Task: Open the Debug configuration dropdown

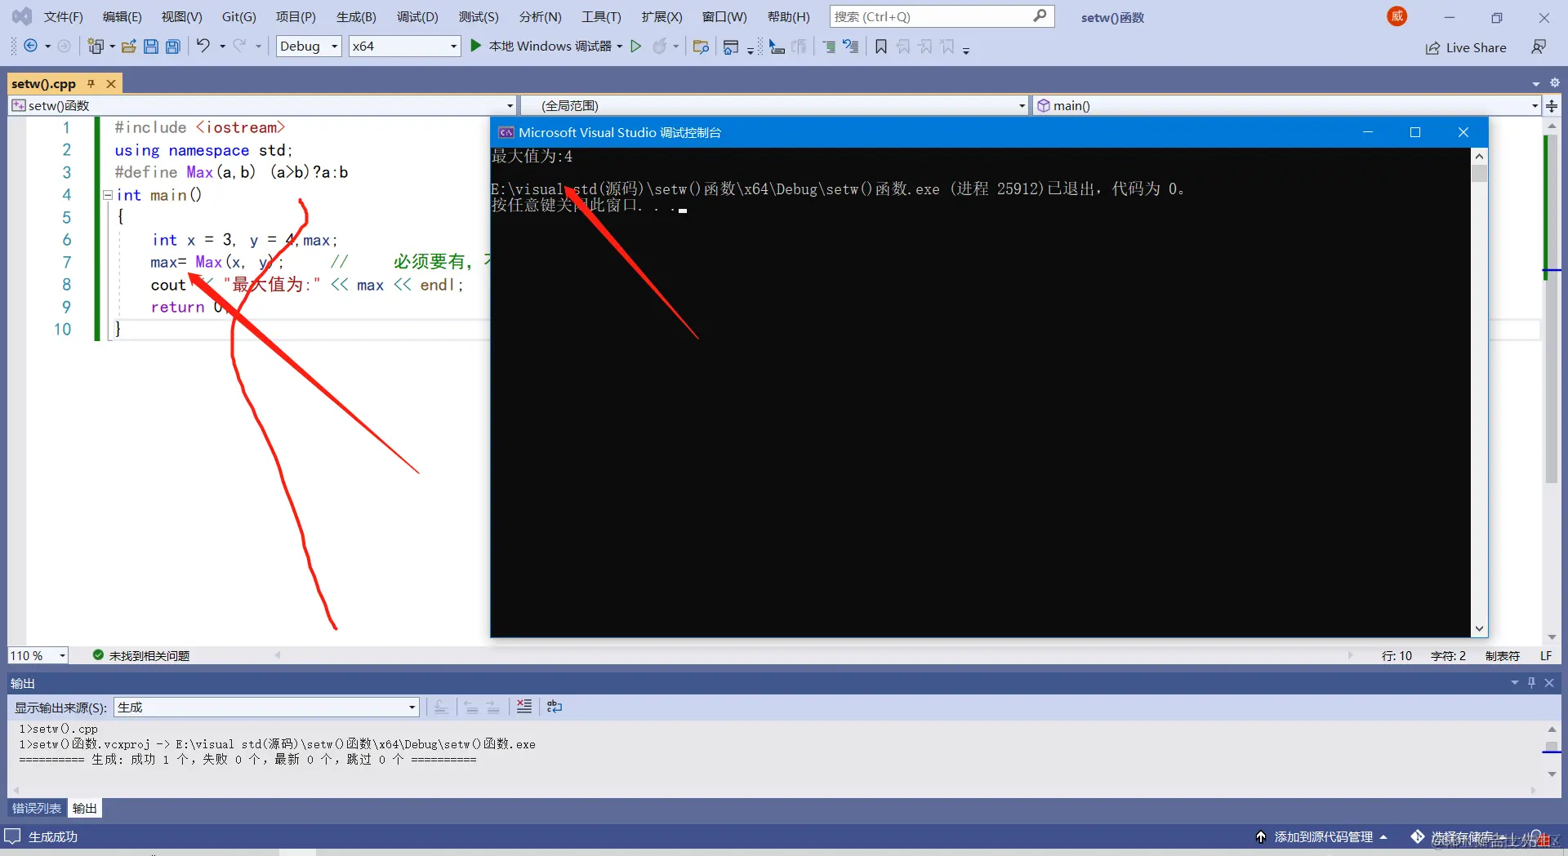Action: pos(309,47)
